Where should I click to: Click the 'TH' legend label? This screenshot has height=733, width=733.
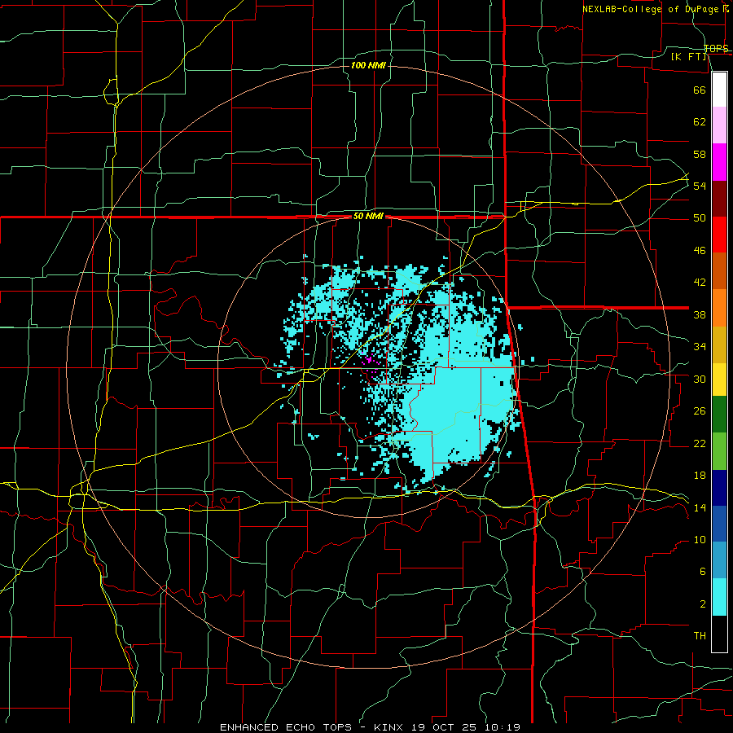[700, 636]
